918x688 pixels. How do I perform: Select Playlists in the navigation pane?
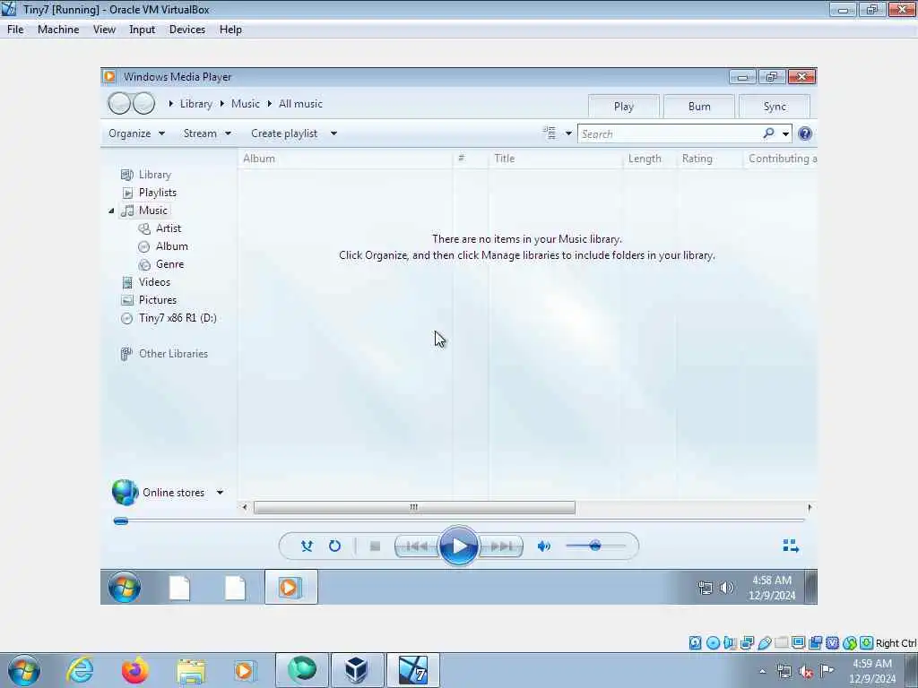[158, 193]
